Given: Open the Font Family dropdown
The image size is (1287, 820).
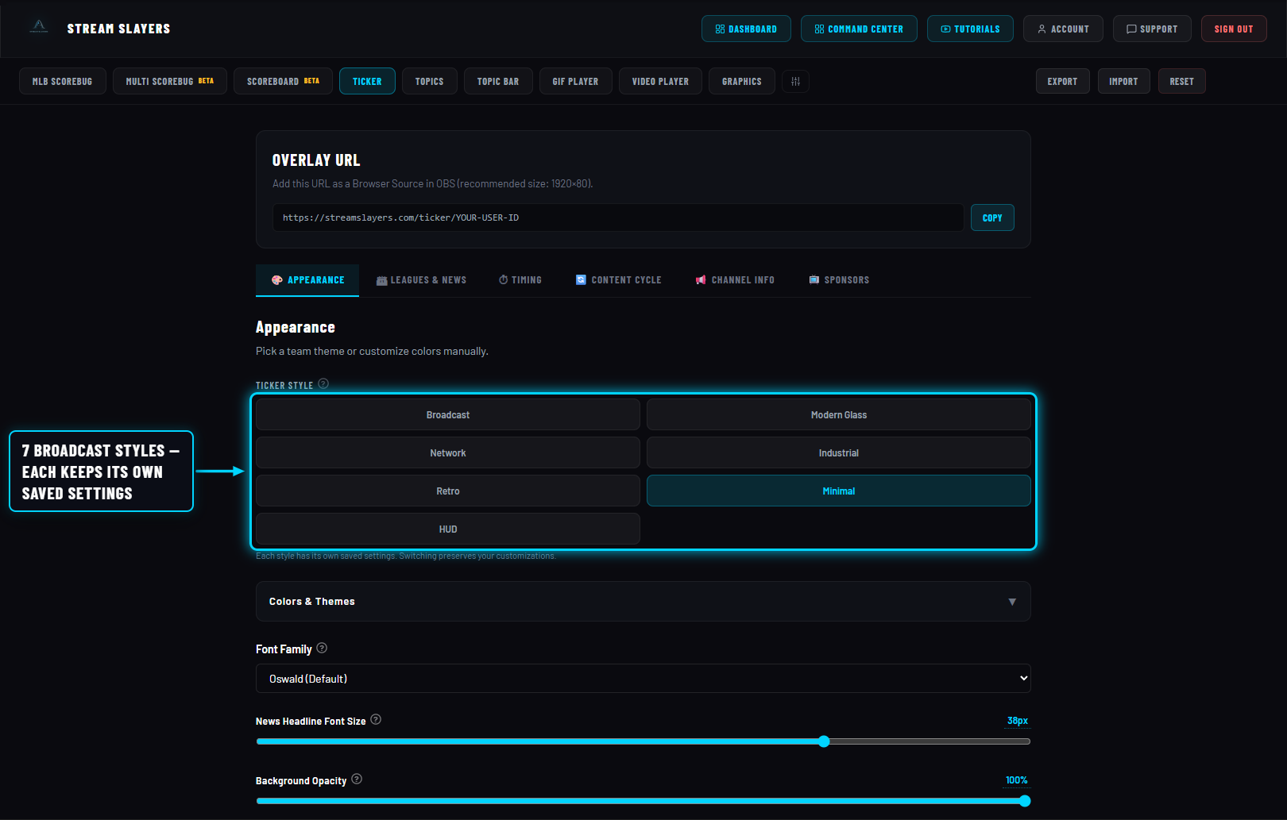Looking at the screenshot, I should tap(643, 679).
